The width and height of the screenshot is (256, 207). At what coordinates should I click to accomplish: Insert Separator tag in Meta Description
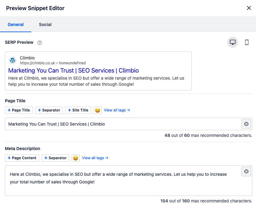tap(55, 158)
